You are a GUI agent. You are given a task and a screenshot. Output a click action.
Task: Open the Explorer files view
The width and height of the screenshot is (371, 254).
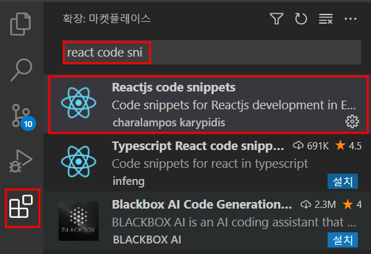[20, 24]
